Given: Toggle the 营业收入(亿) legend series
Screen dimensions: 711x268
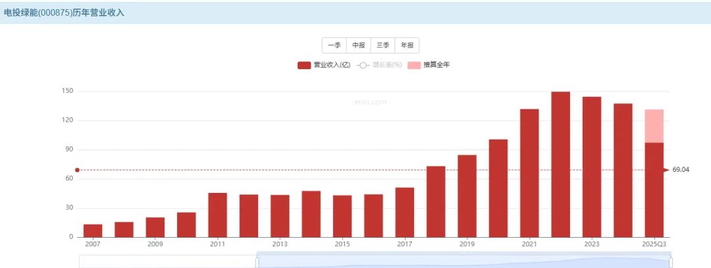Looking at the screenshot, I should (x=324, y=65).
